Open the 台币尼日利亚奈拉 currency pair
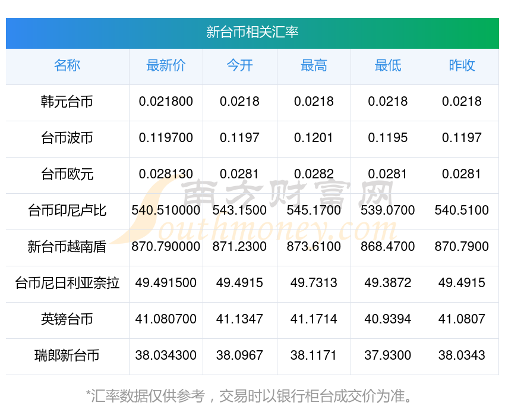Viewport: 505px width, 415px height. (x=67, y=283)
